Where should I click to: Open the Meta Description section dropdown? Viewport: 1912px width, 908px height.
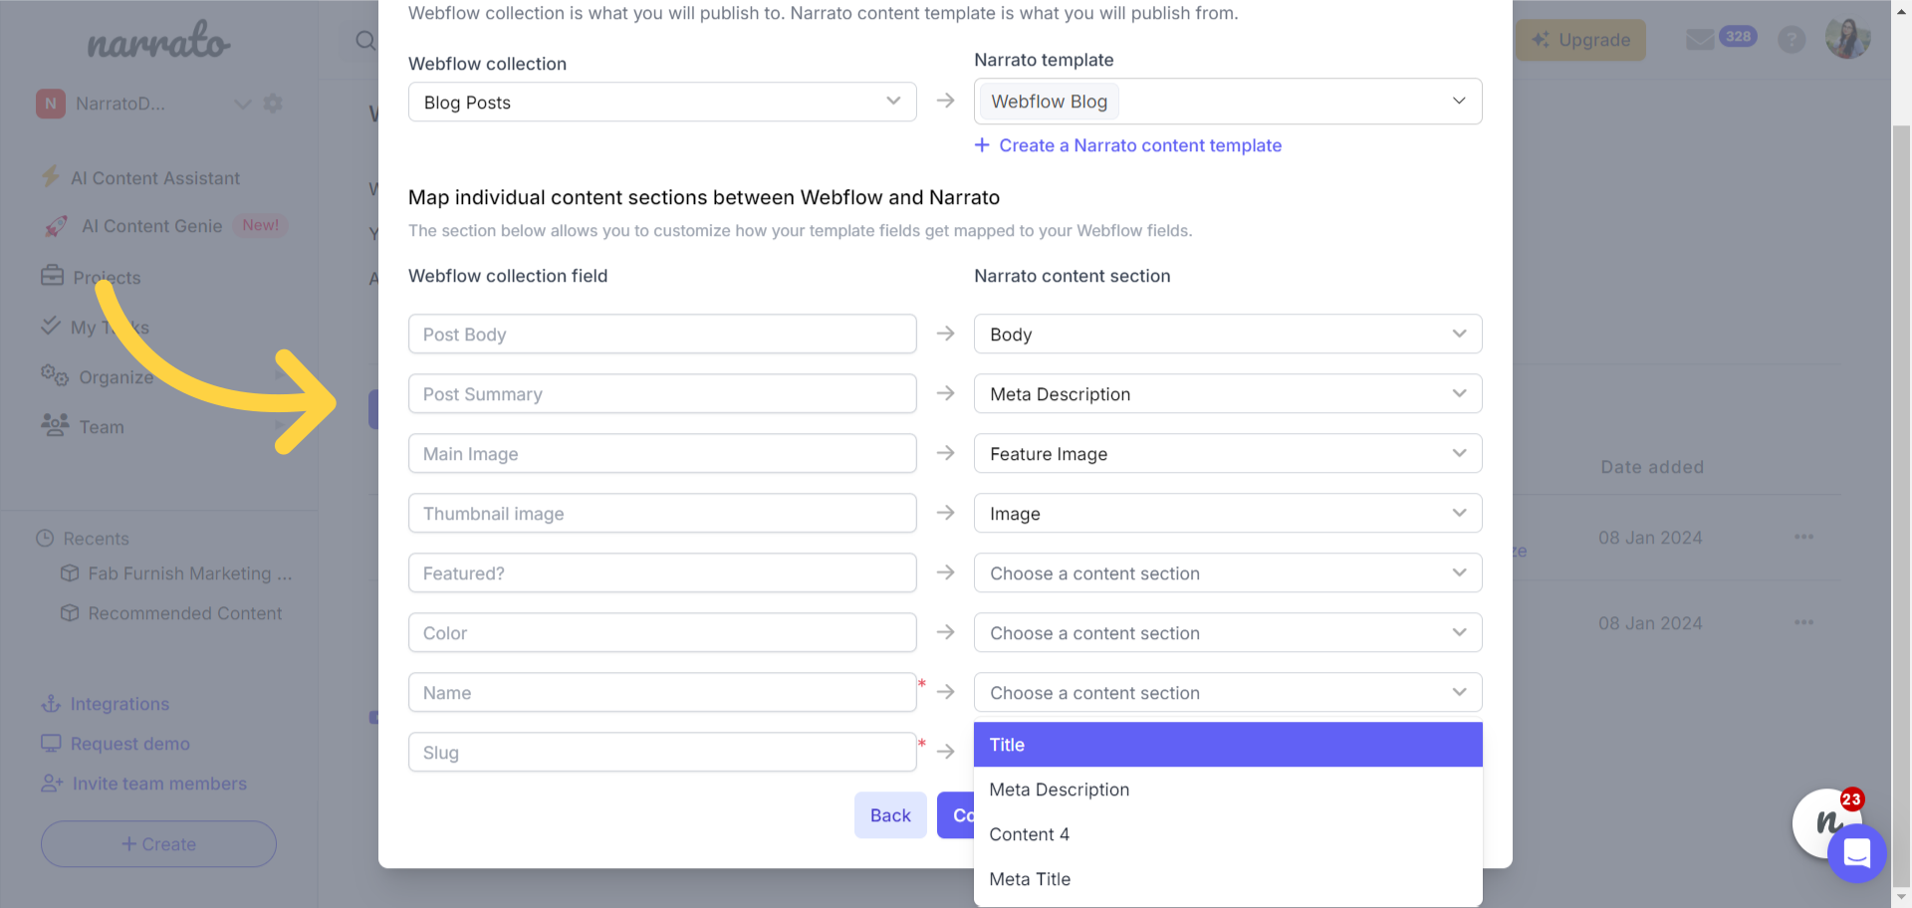click(x=1228, y=394)
